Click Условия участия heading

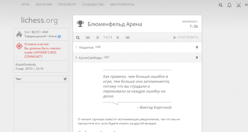pos(37,44)
